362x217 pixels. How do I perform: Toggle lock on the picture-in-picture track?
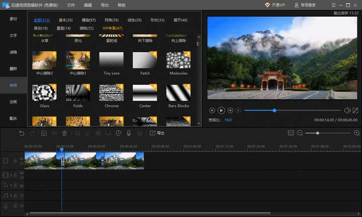[x=15, y=175]
